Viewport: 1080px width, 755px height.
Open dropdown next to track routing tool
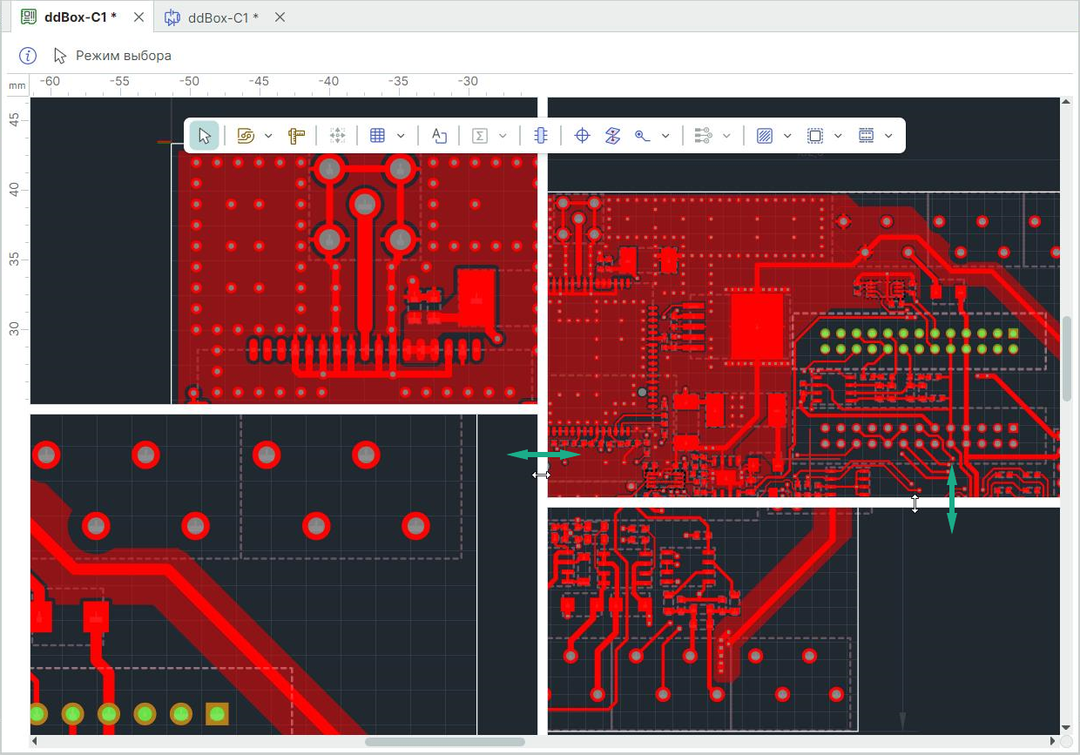click(268, 136)
